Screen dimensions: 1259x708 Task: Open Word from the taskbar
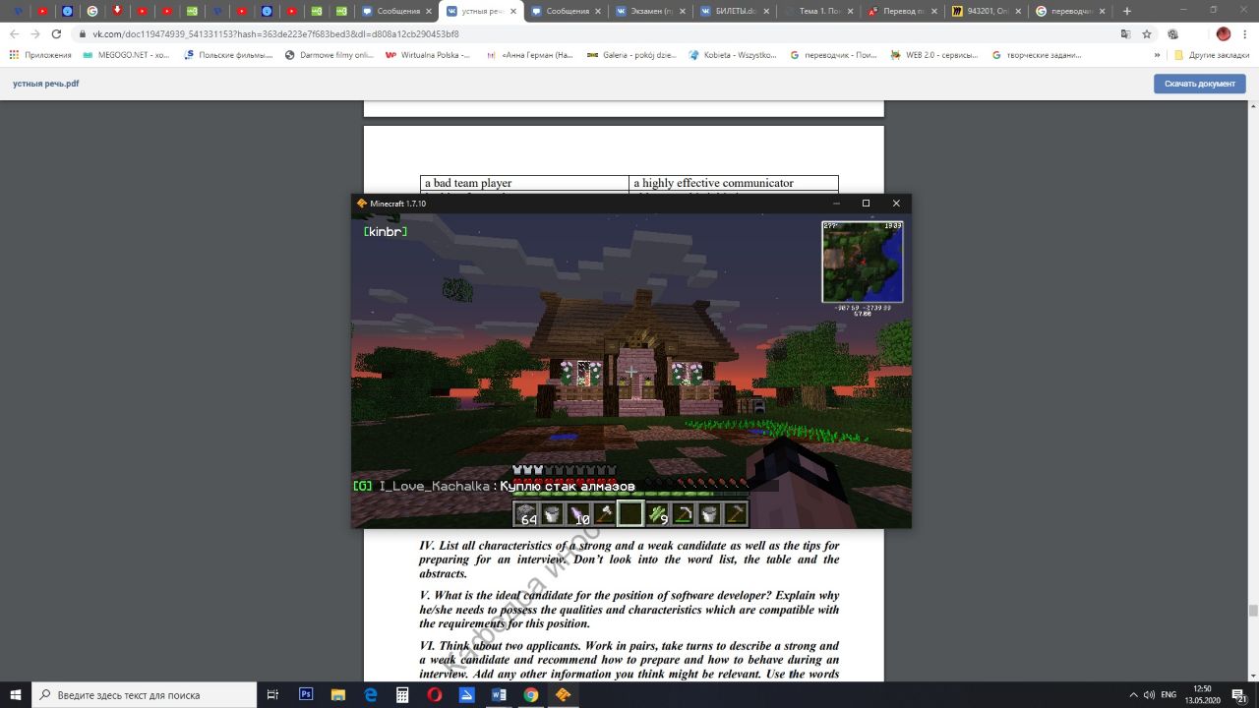[499, 694]
